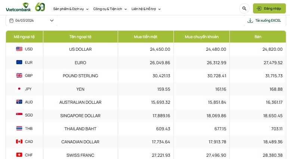
Task: Download rates via Tải xuống EXCEL
Action: [265, 21]
